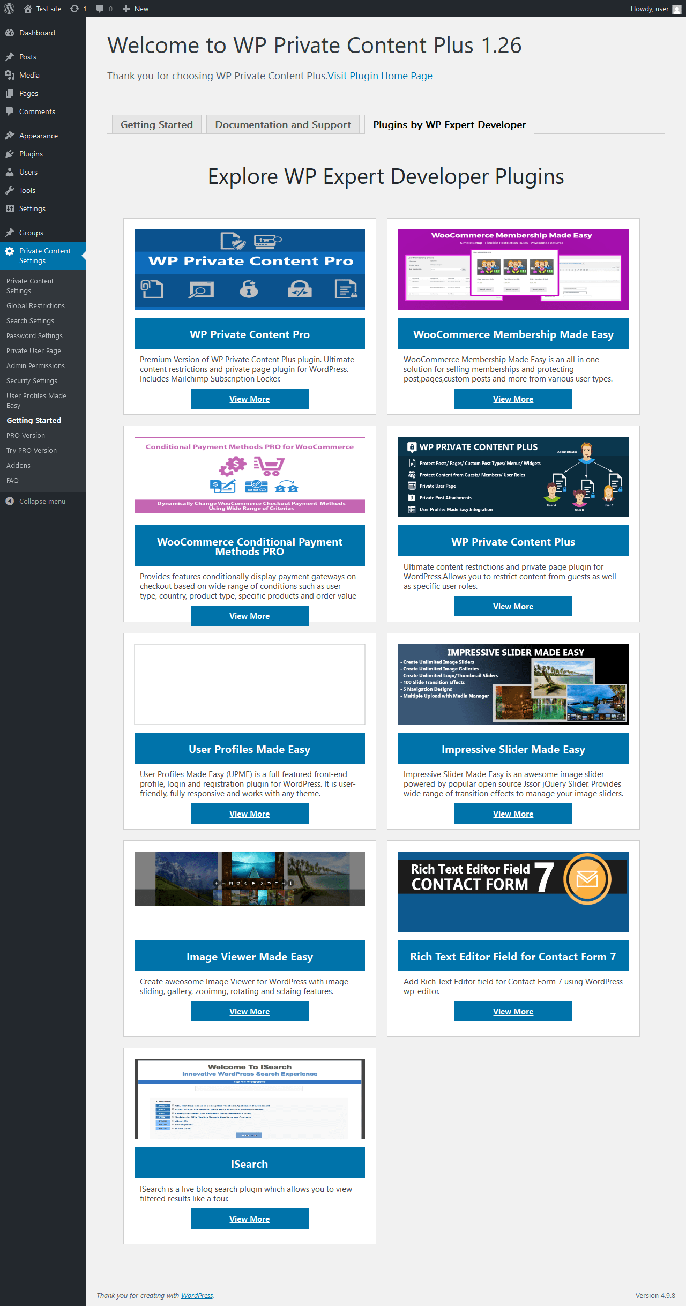Screen dimensions: 686x1306
Task: Select Getting Started in the sidebar submenu
Action: (34, 420)
